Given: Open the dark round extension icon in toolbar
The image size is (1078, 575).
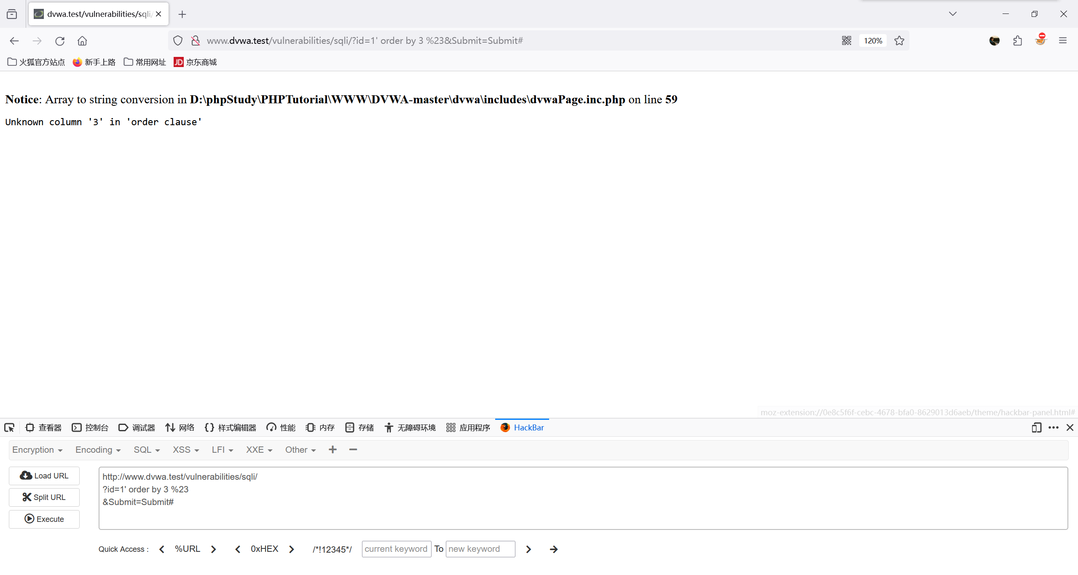Looking at the screenshot, I should 995,40.
